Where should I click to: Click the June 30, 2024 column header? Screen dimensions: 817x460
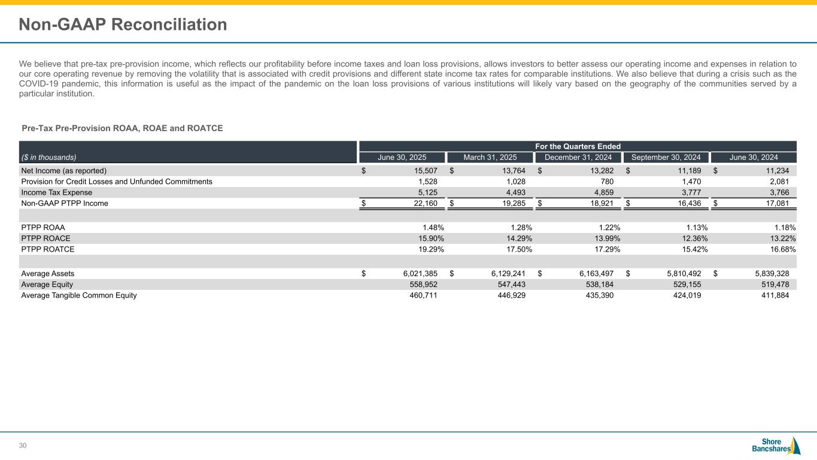click(x=754, y=158)
